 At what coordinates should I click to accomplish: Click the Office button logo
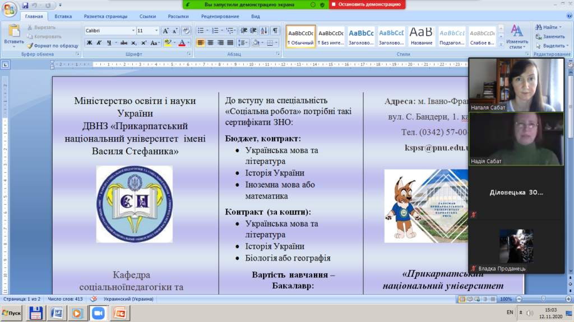[x=9, y=9]
